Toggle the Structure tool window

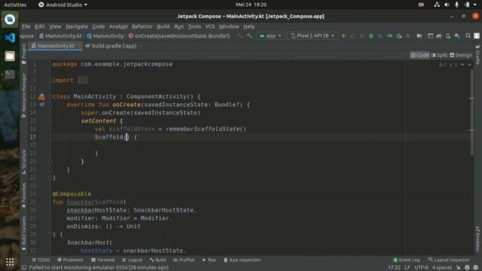(x=24, y=162)
